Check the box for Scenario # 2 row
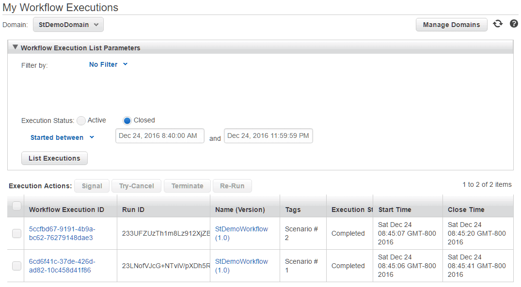The width and height of the screenshot is (521, 287). pos(16,234)
